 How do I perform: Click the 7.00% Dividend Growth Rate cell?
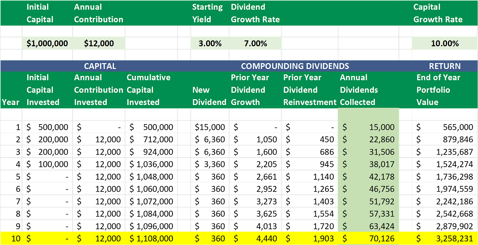coord(255,43)
